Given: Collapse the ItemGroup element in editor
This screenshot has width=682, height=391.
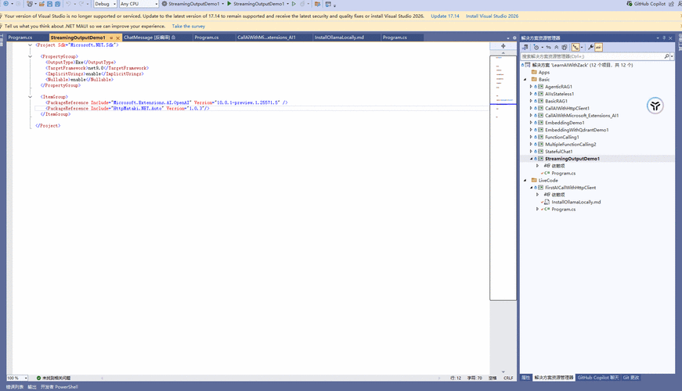Looking at the screenshot, I should [x=30, y=97].
